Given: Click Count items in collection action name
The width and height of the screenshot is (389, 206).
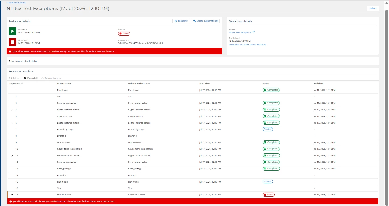Looking at the screenshot, I should point(69,149).
